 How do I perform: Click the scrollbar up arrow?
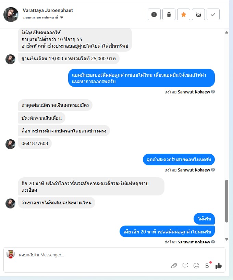coord(226,32)
